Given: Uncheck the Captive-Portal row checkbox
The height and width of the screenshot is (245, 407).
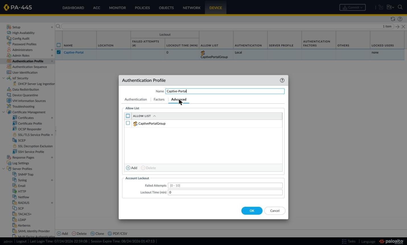Looking at the screenshot, I should coord(59,52).
